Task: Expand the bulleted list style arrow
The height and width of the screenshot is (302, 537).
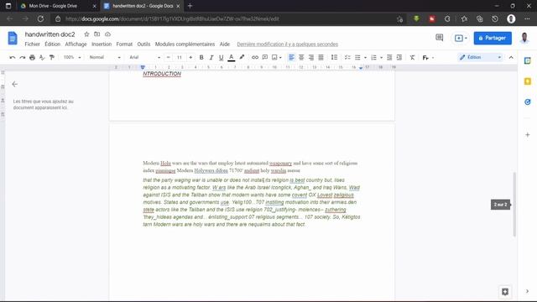Action: pos(366,58)
